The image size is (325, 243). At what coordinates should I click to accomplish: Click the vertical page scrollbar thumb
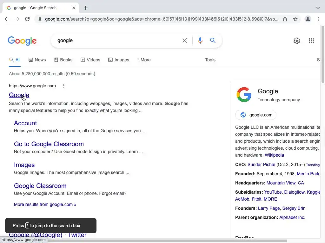point(323,54)
